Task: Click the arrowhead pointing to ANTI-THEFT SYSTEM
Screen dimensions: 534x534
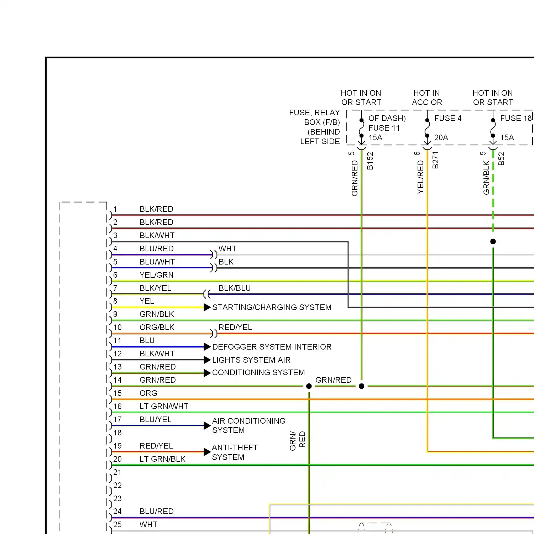Action: coord(207,452)
